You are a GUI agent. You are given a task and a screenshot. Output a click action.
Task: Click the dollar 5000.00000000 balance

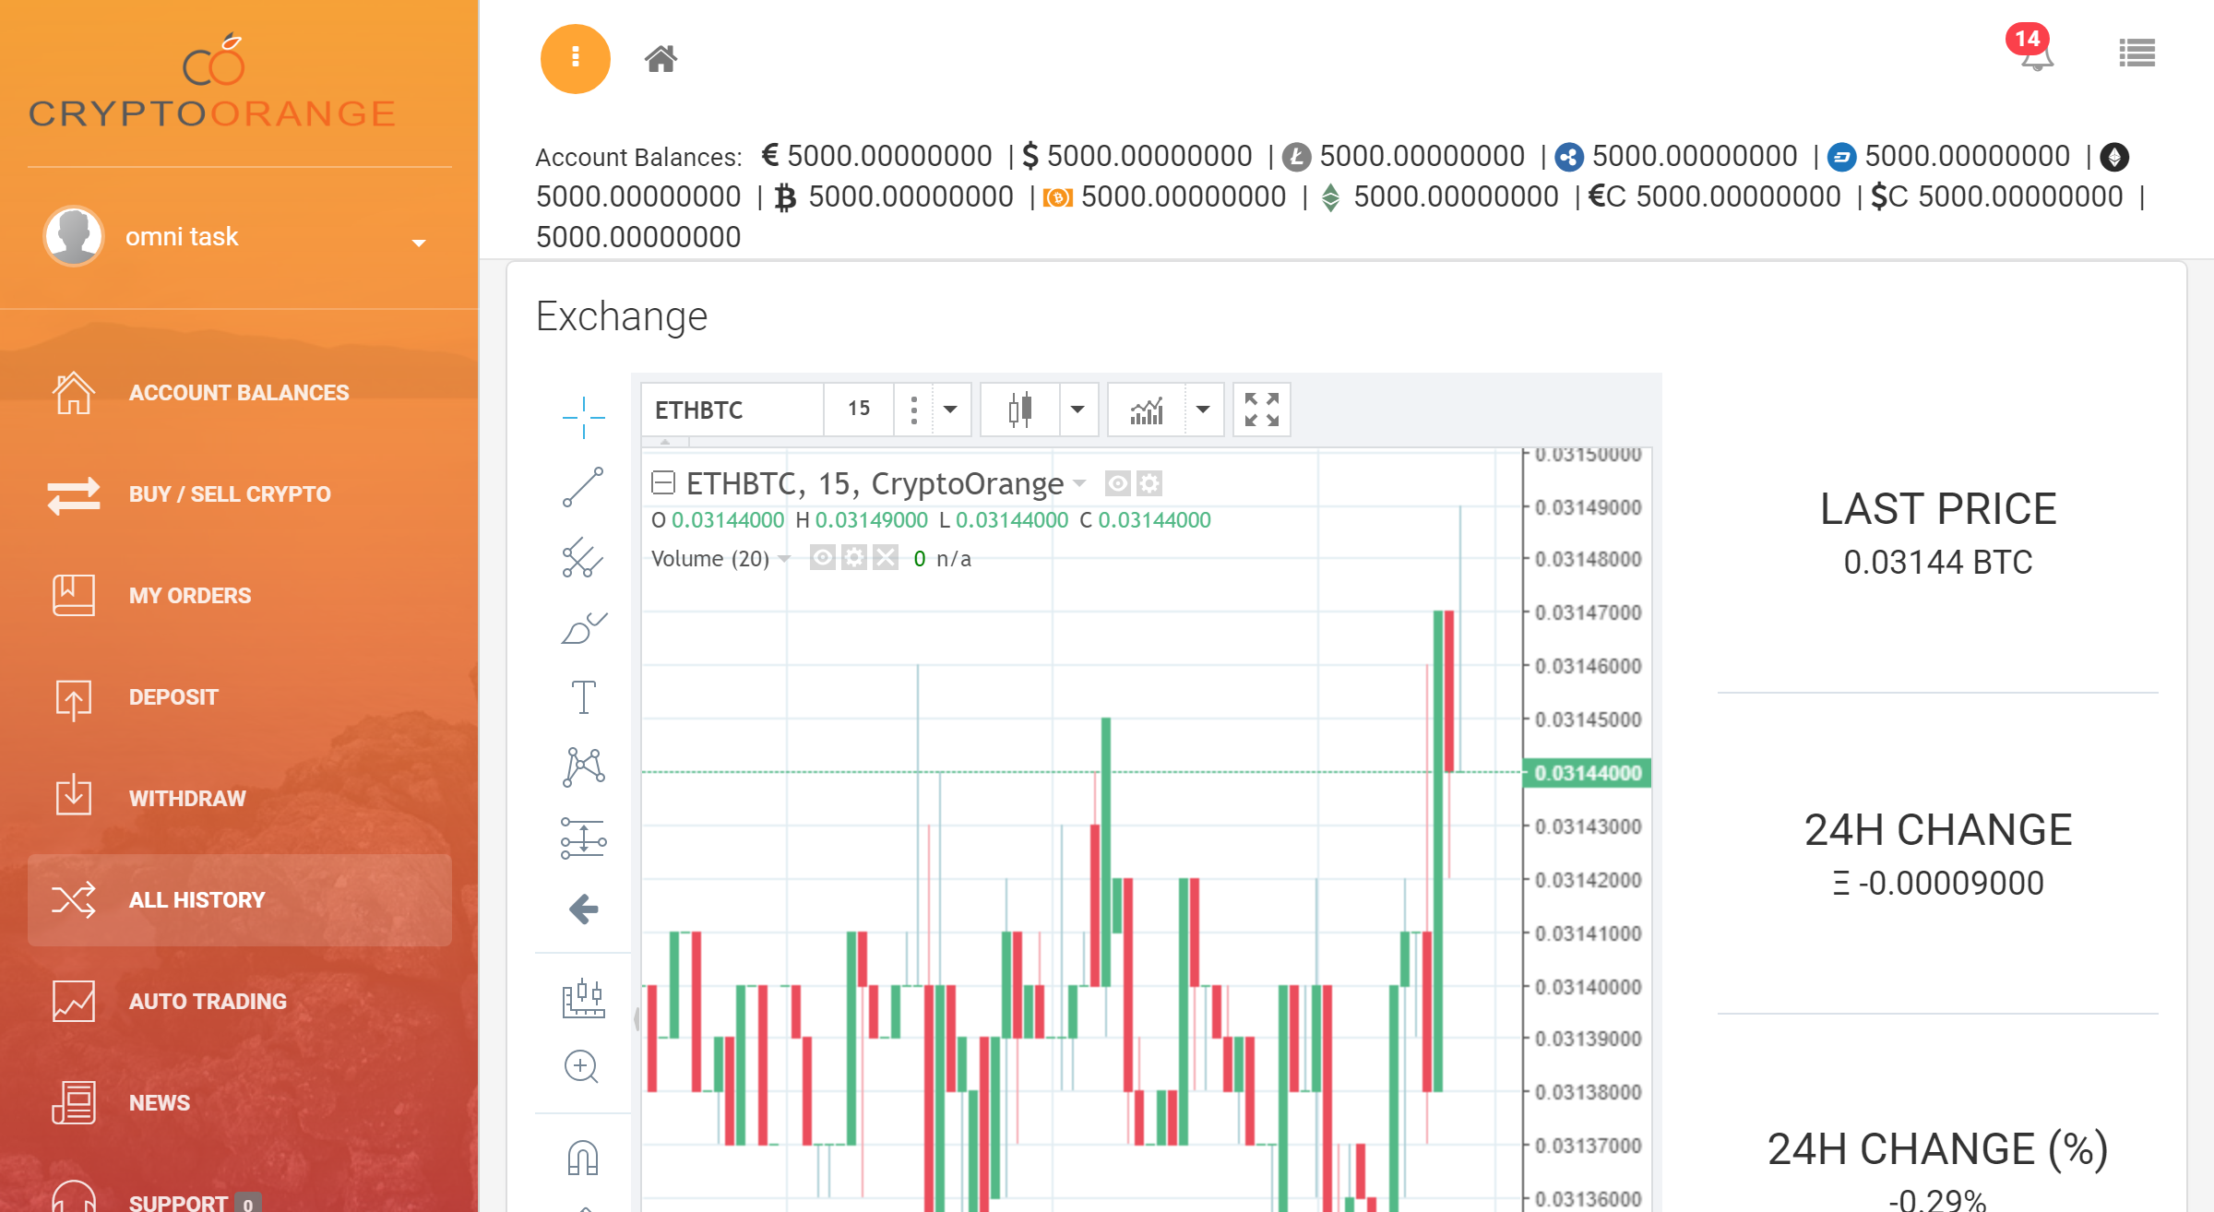(1137, 156)
